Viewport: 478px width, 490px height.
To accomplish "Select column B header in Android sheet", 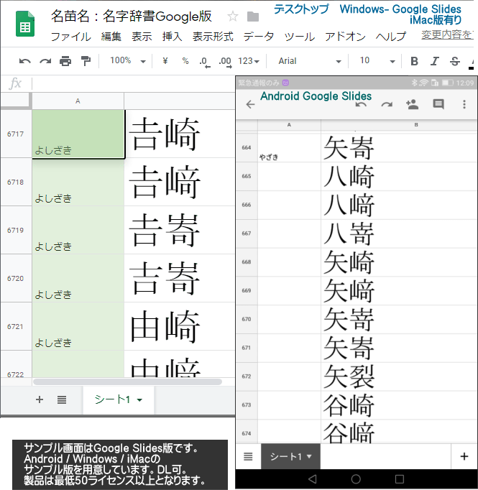I will click(x=399, y=125).
